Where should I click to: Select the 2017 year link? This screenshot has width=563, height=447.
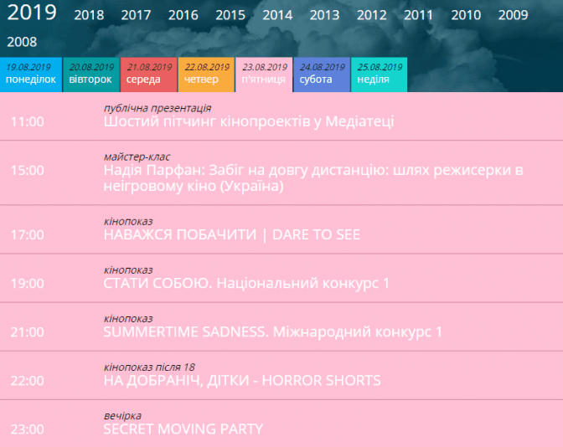click(x=136, y=15)
